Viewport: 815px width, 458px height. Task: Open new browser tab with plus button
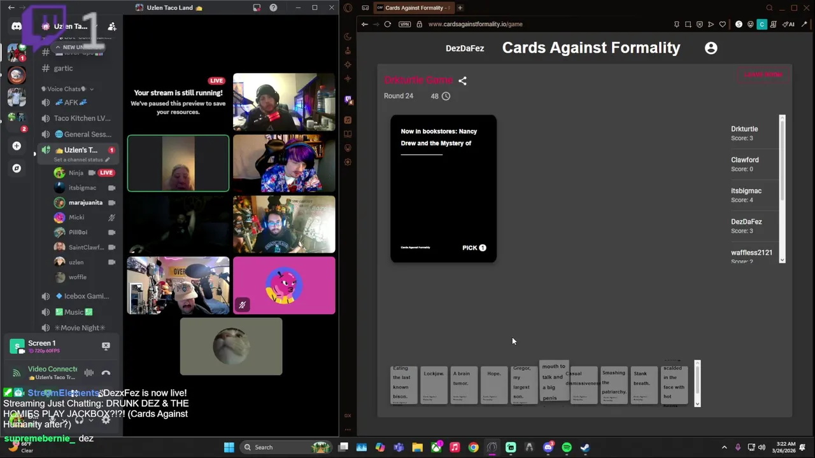pos(460,8)
